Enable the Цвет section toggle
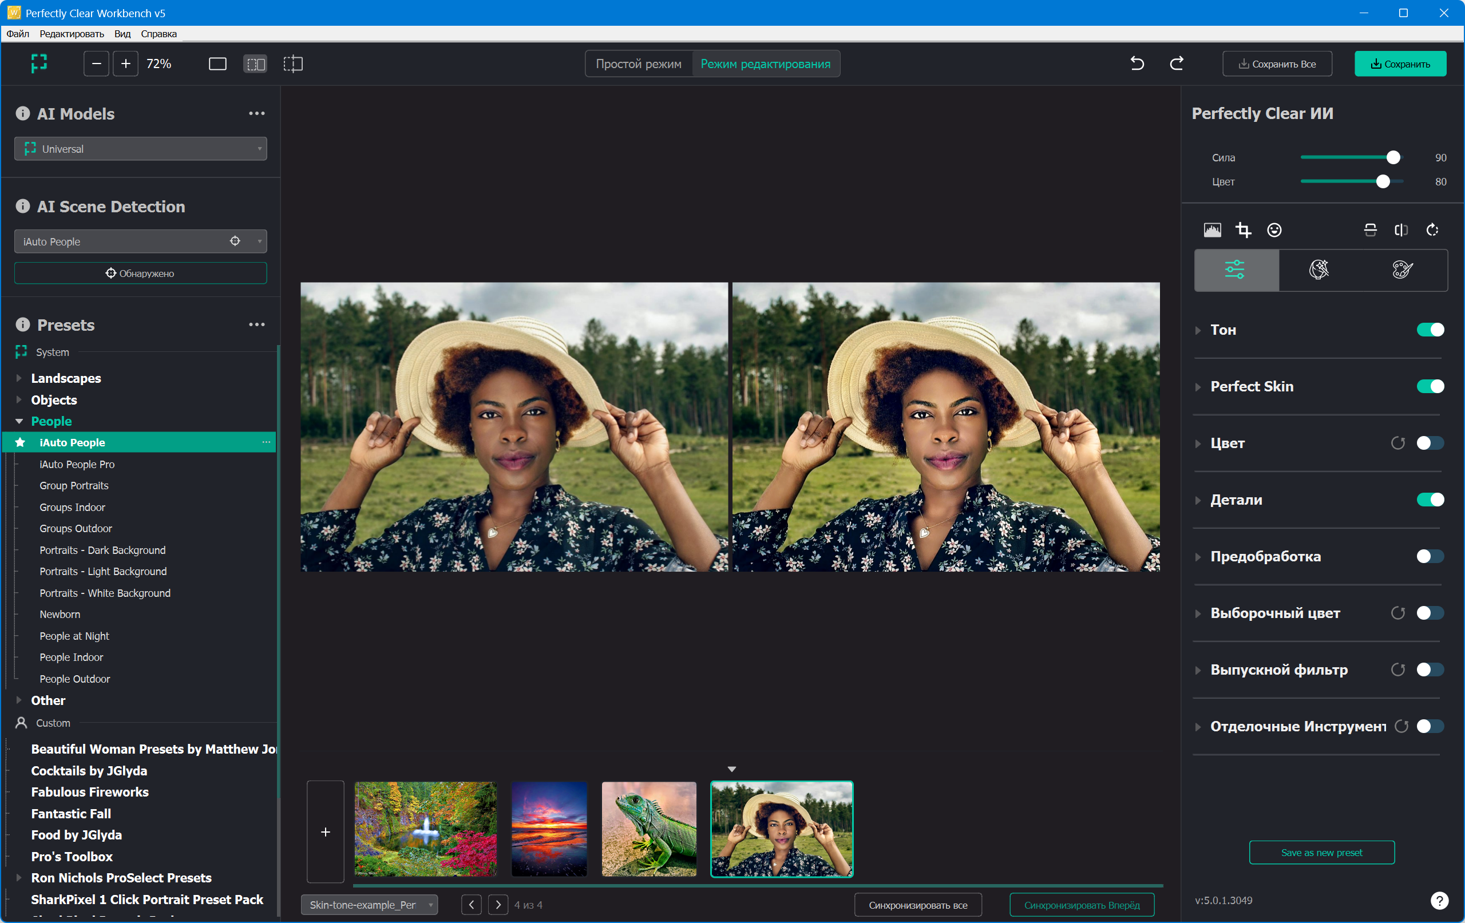1465x923 pixels. [x=1430, y=443]
